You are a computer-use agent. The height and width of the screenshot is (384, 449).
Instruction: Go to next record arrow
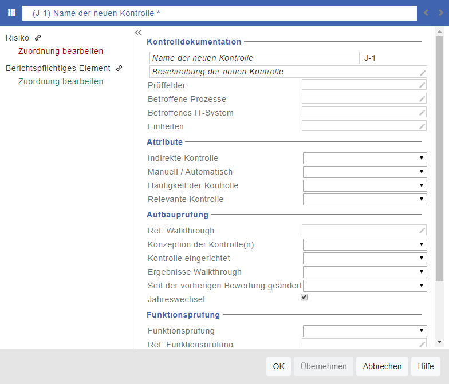pos(440,13)
